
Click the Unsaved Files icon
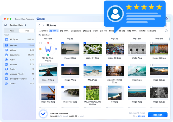6,74
